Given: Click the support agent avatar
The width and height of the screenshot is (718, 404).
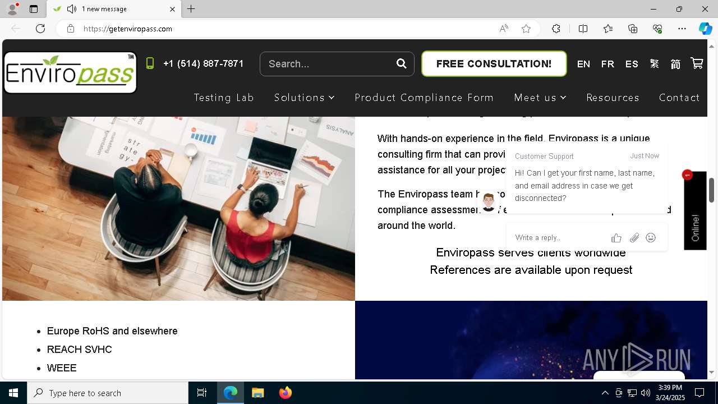Looking at the screenshot, I should 489,202.
